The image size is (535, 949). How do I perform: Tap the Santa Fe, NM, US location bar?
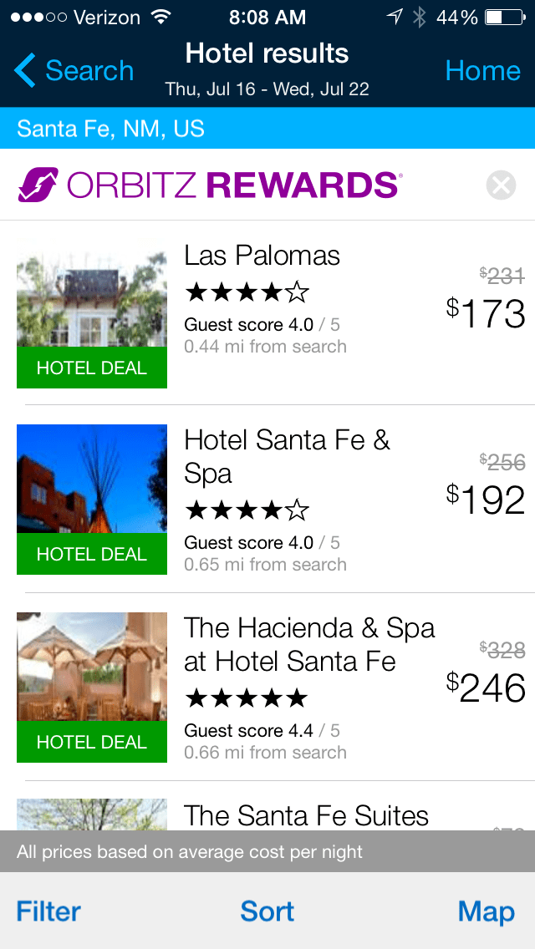[267, 129]
